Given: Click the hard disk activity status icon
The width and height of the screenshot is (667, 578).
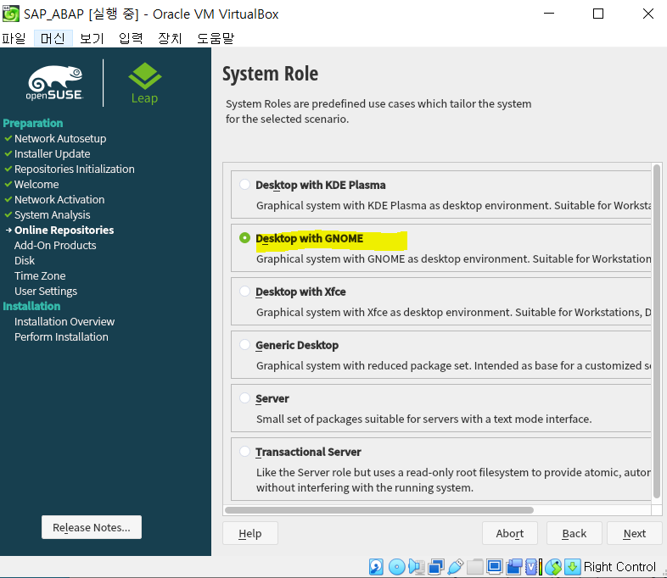Looking at the screenshot, I should (376, 566).
